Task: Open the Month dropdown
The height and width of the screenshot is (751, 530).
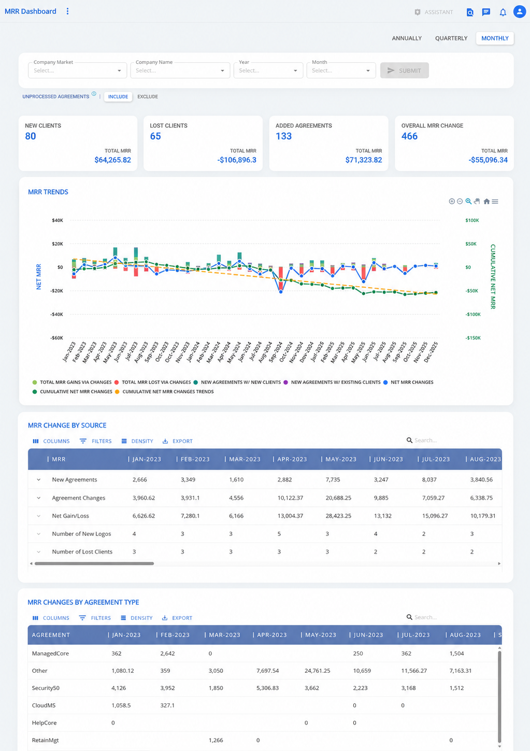Action: (x=341, y=70)
